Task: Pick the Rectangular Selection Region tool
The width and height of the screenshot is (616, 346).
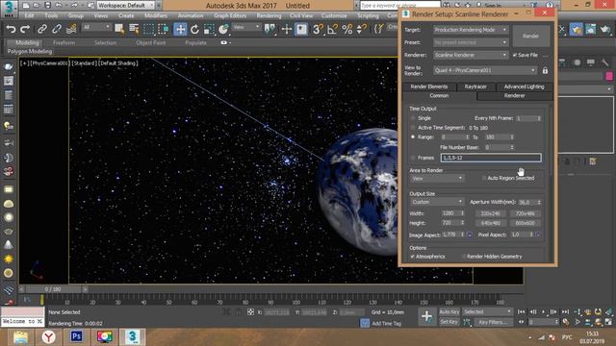Action: coord(148,29)
